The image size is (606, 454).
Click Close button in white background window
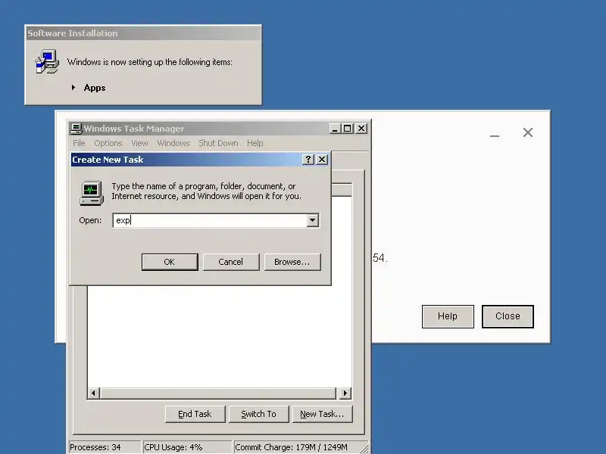[508, 316]
